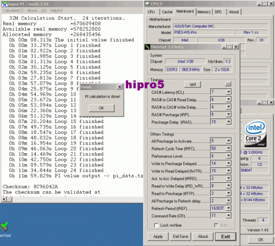Click the Super PI title bar icon
275x246 pixels.
point(4,4)
